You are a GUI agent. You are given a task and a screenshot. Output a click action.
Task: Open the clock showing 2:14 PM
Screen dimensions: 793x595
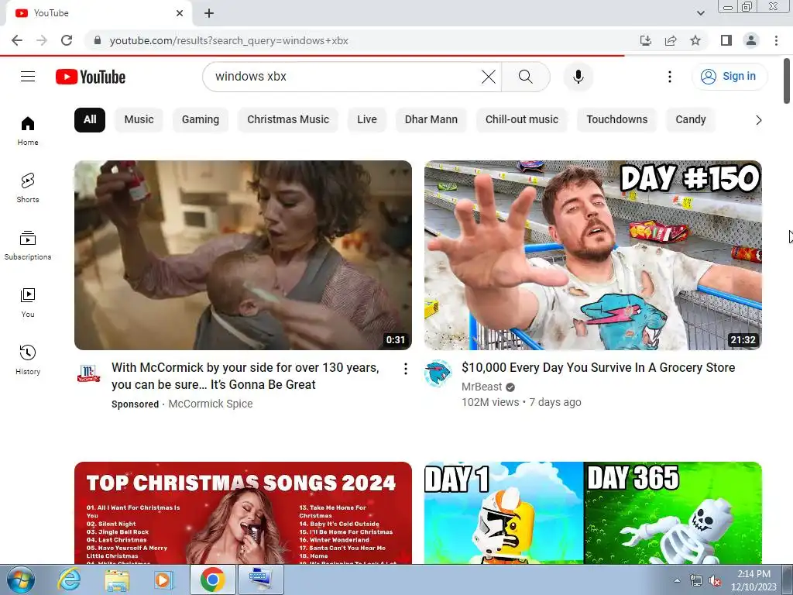click(754, 580)
